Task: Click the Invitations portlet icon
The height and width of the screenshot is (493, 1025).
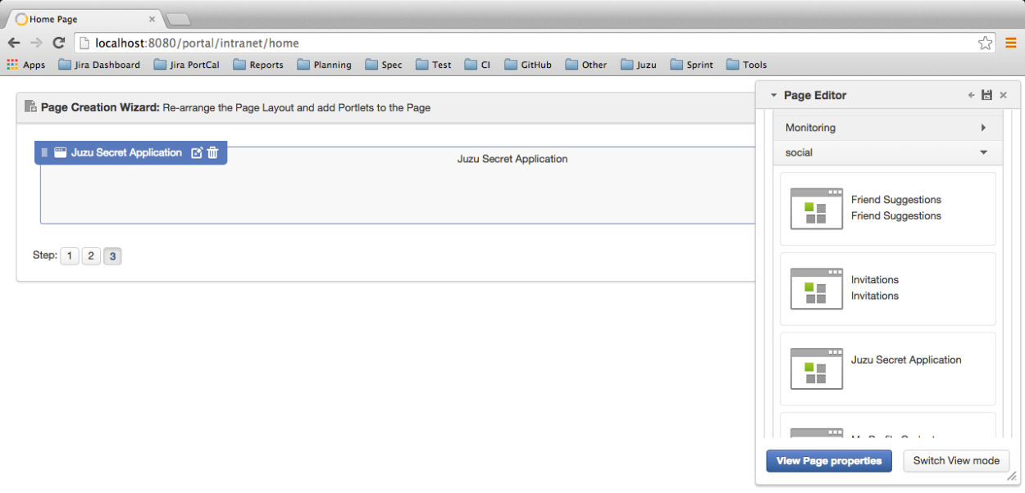Action: coord(816,289)
